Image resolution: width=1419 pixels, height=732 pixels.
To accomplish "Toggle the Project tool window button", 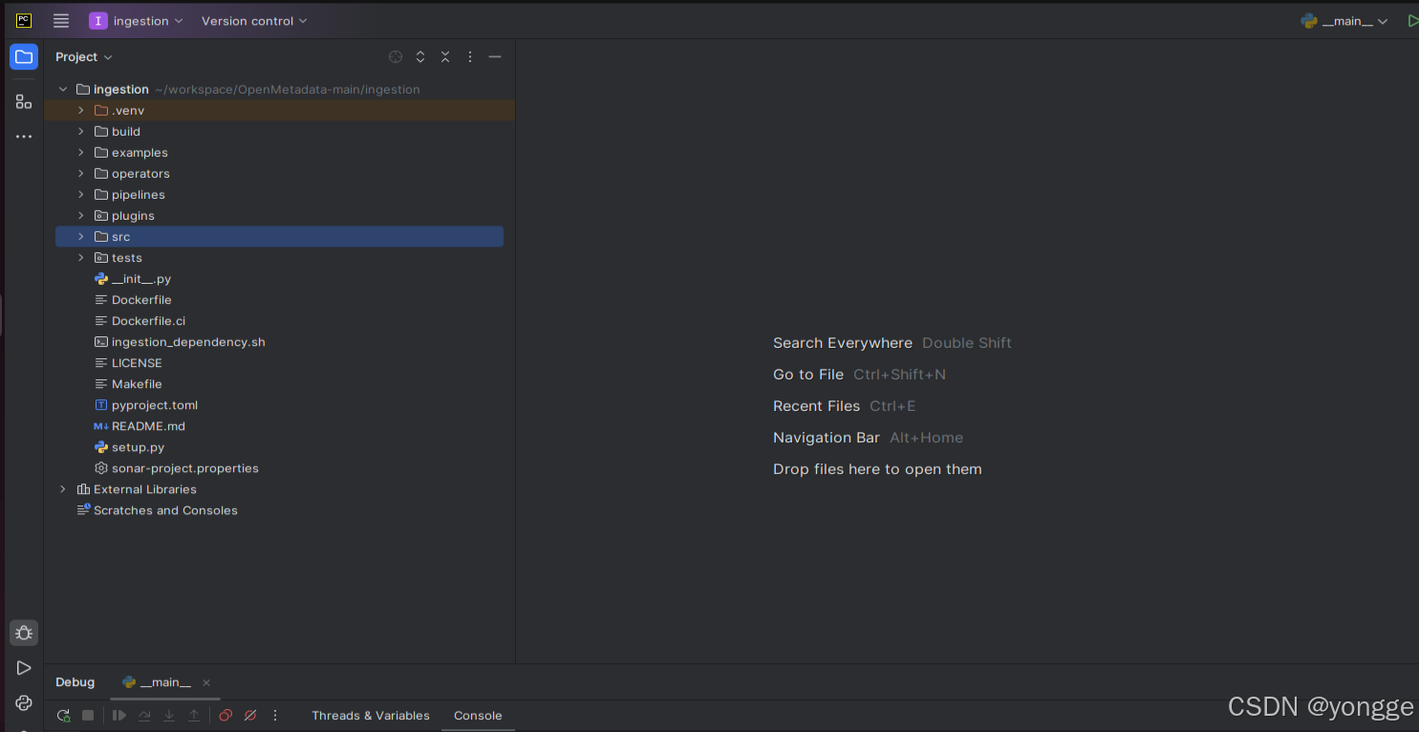I will pos(24,57).
